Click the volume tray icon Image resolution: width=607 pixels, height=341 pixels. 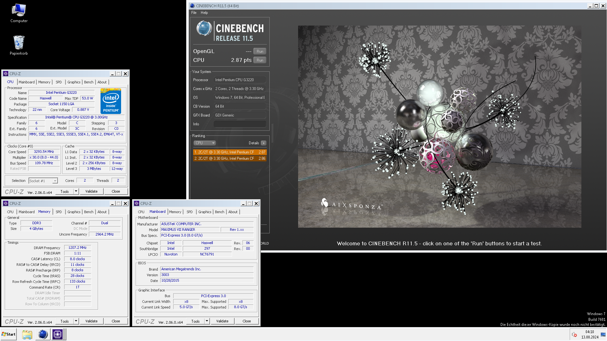click(x=574, y=335)
